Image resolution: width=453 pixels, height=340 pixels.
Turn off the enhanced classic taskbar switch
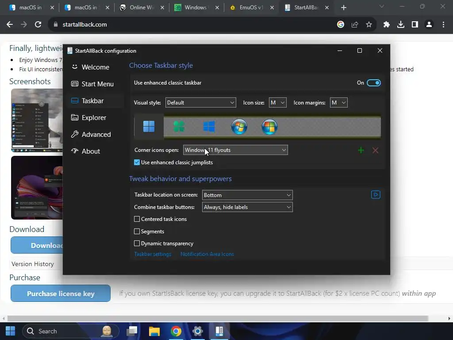[373, 83]
